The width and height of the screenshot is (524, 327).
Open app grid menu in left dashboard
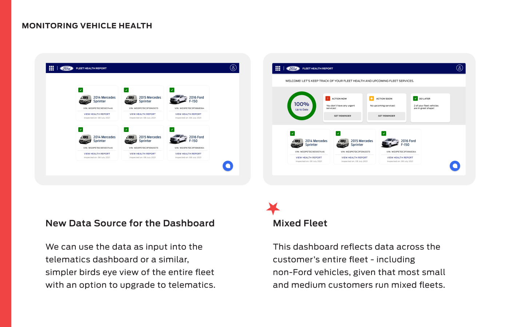pos(51,68)
